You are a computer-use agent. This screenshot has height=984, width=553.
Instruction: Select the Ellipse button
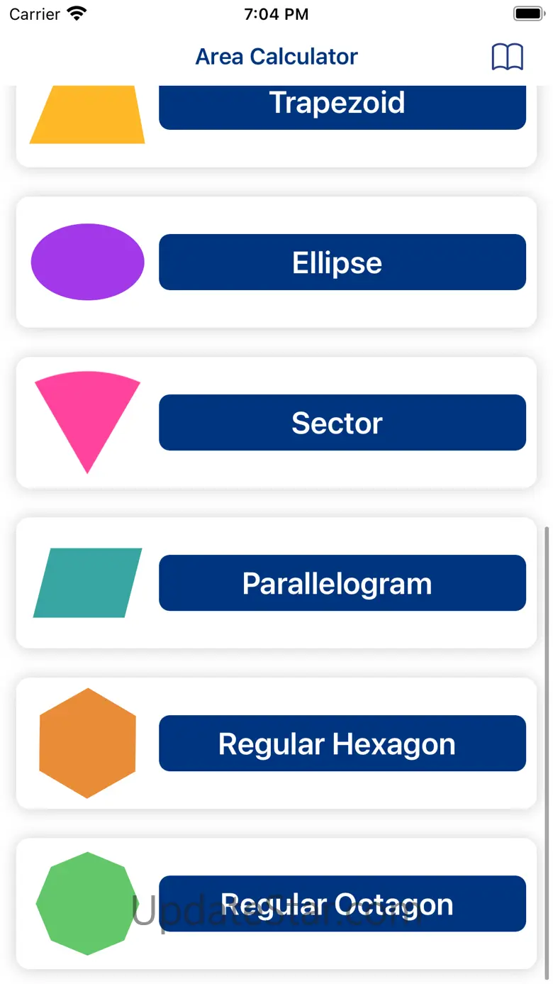(342, 262)
